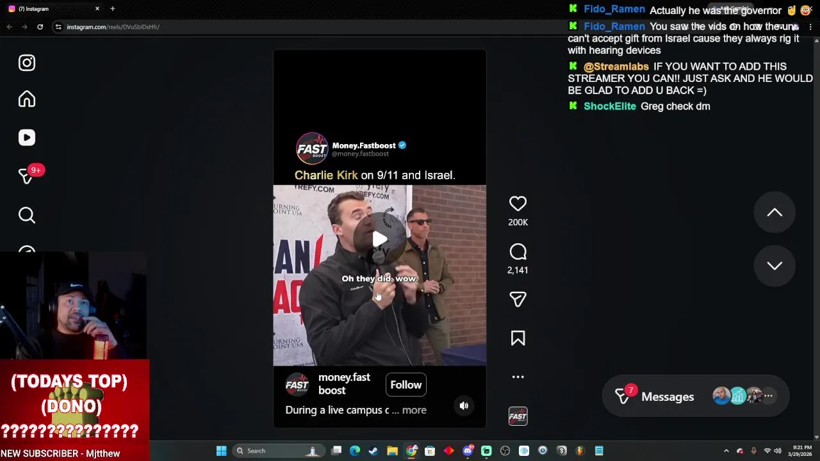Open sidebar Messages icon with 9+ badge
The height and width of the screenshot is (461, 820).
click(27, 176)
